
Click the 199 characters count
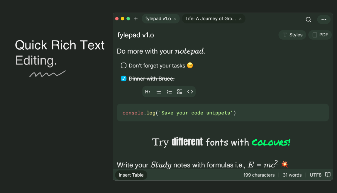pyautogui.click(x=259, y=175)
